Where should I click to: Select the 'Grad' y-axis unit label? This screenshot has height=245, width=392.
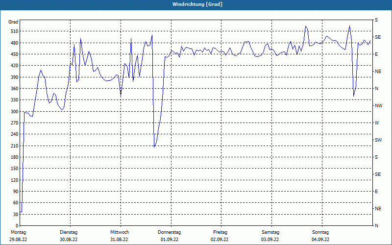13,22
